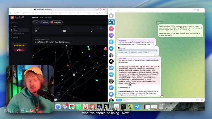Viewport: 212px width, 119px height.
Task: Click the Activated count 12 stat
Action: [64, 31]
